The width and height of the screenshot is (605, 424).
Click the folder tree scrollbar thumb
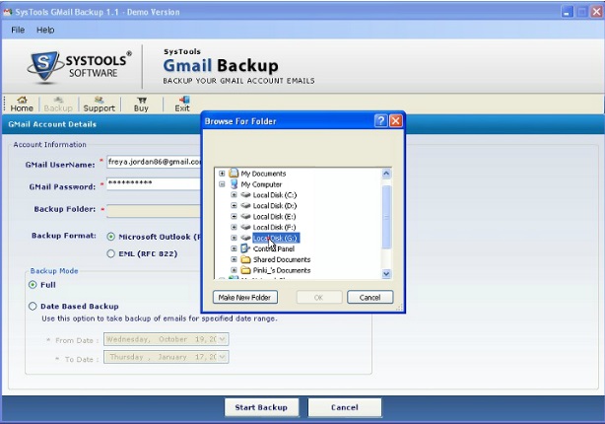[386, 217]
